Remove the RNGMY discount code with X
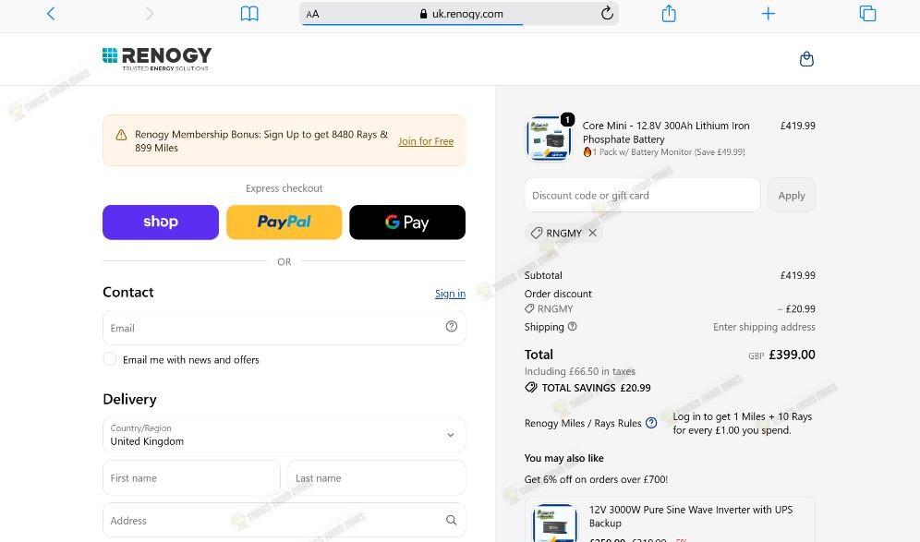This screenshot has height=542, width=920. point(593,233)
